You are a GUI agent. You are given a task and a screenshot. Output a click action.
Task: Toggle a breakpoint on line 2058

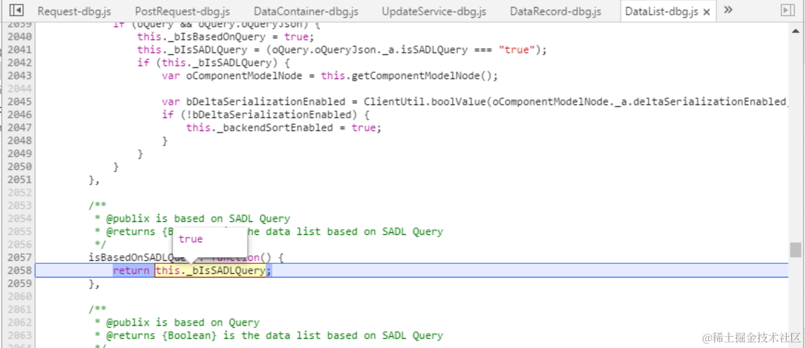(x=19, y=271)
